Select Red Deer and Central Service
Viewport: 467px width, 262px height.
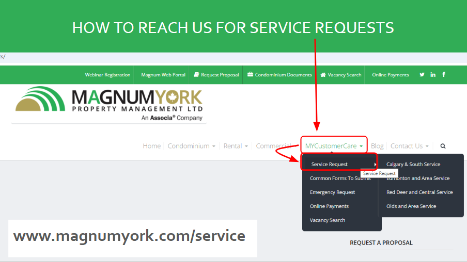[x=419, y=192]
